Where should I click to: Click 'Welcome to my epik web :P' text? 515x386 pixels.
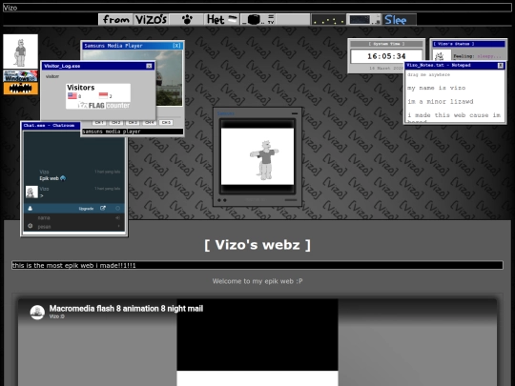[x=257, y=281]
